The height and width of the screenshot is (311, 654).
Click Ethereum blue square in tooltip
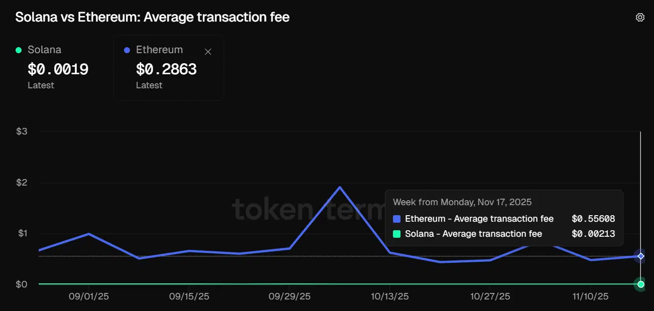(x=397, y=219)
